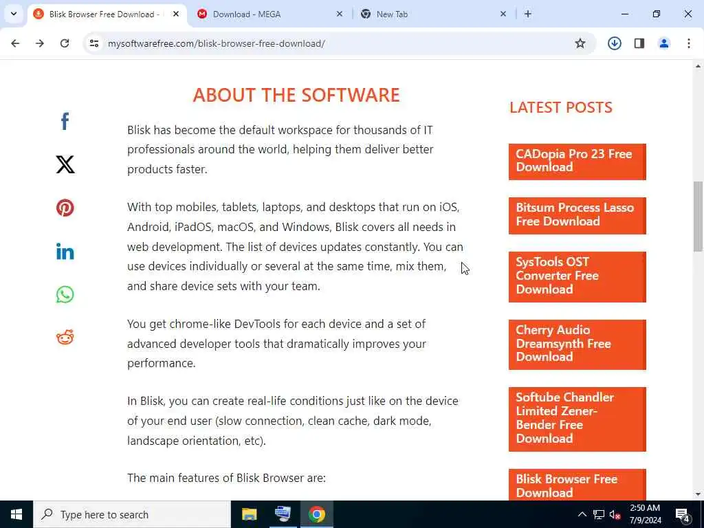The height and width of the screenshot is (528, 704).
Task: Share on Facebook icon
Action: 65,121
